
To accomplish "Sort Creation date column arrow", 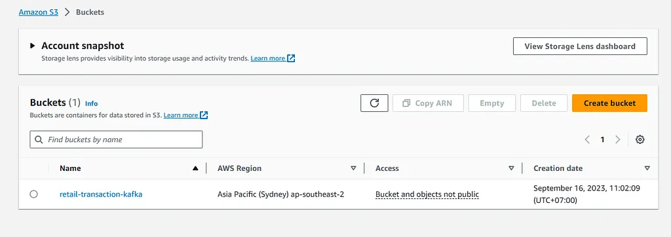I will pyautogui.click(x=647, y=168).
